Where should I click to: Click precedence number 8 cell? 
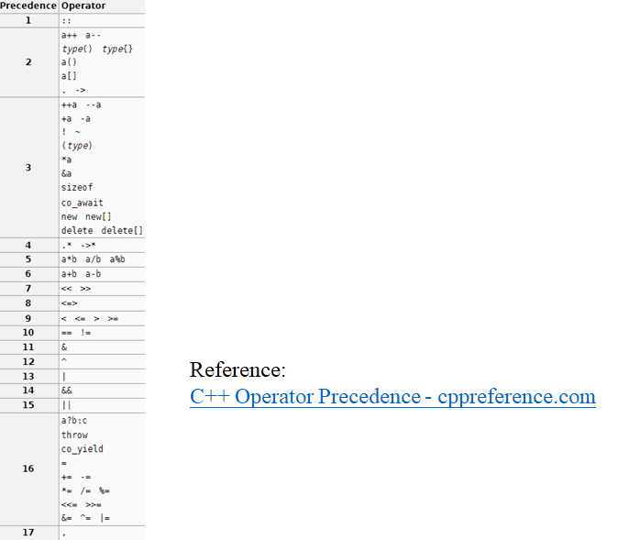(28, 303)
